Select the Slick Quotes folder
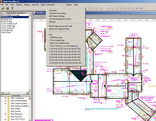Screen dimensions: 156x121 tap(16, 111)
